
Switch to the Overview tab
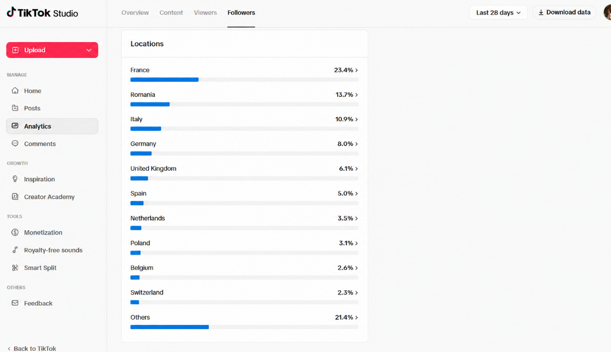135,12
